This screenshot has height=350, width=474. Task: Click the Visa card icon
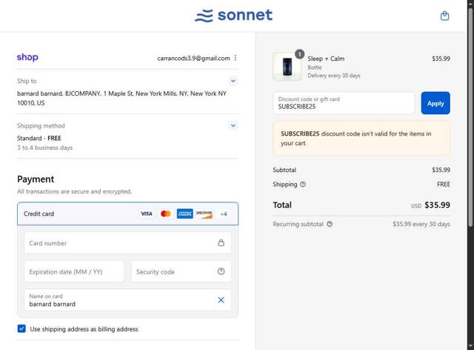click(147, 214)
